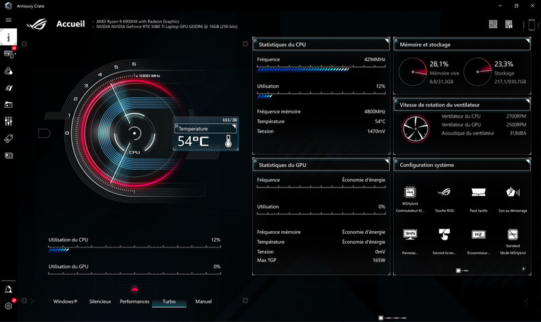Open the Devices keyboard icon in the sidebar
The image size is (541, 322).
8,54
